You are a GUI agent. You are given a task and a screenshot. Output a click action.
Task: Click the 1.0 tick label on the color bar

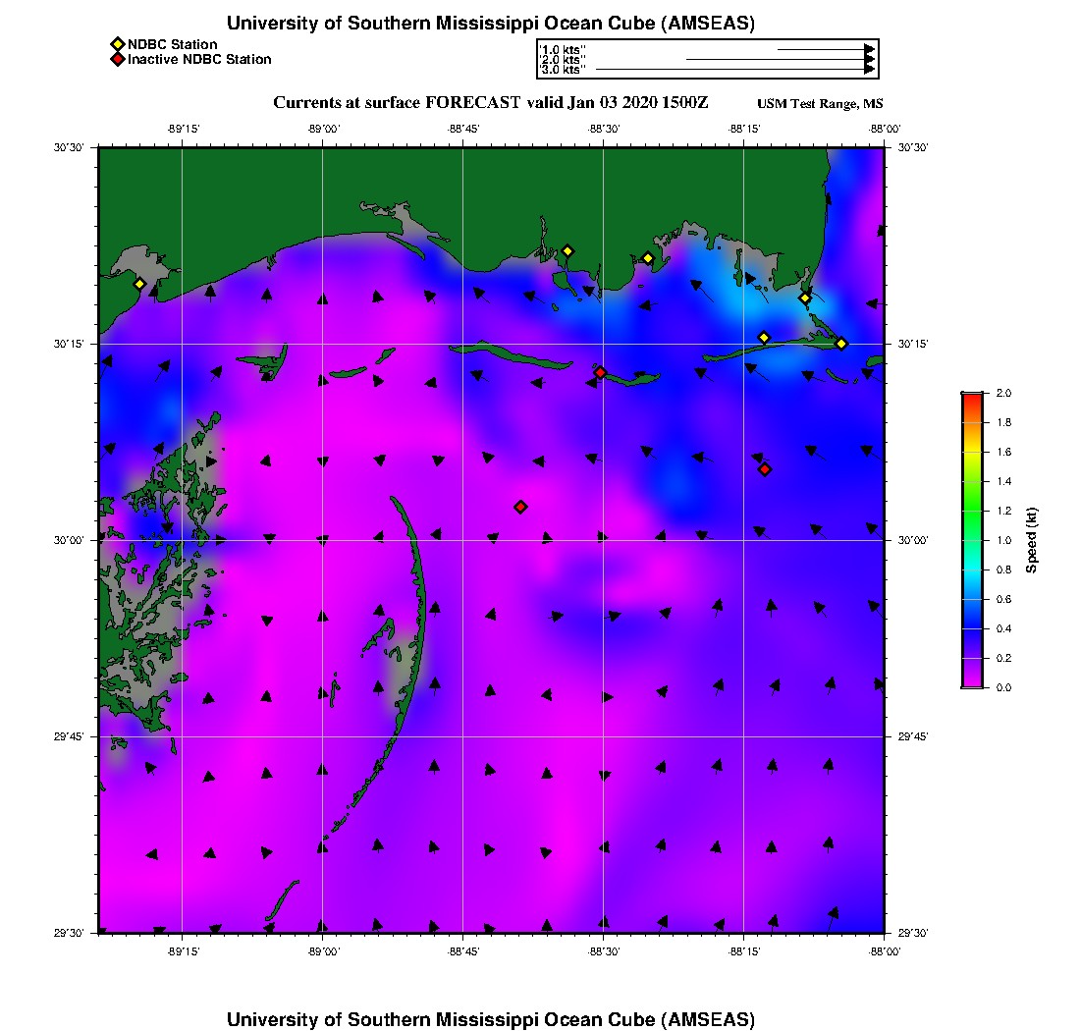(x=1004, y=540)
